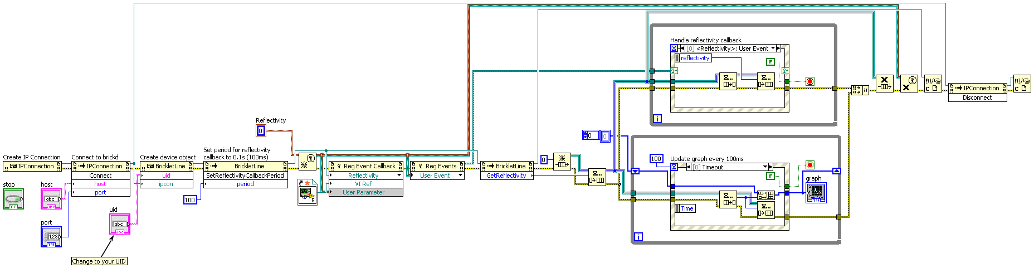Select the host string control terminal

[51, 199]
